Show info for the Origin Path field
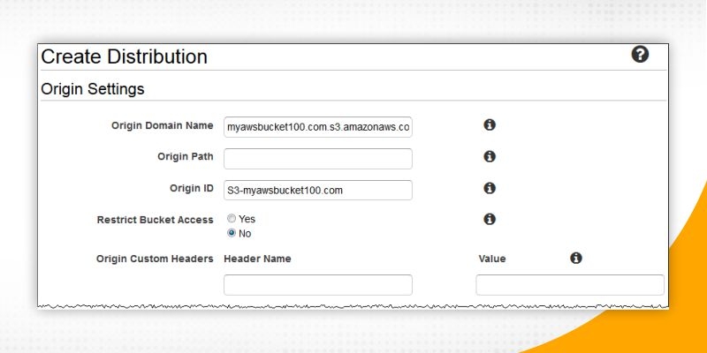This screenshot has height=353, width=707. 490,156
